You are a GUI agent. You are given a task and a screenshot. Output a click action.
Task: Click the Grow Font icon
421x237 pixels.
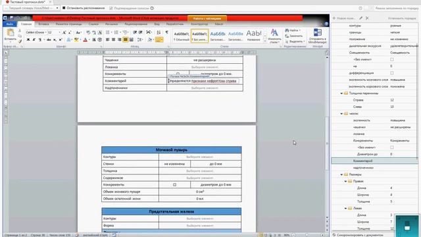coord(64,32)
